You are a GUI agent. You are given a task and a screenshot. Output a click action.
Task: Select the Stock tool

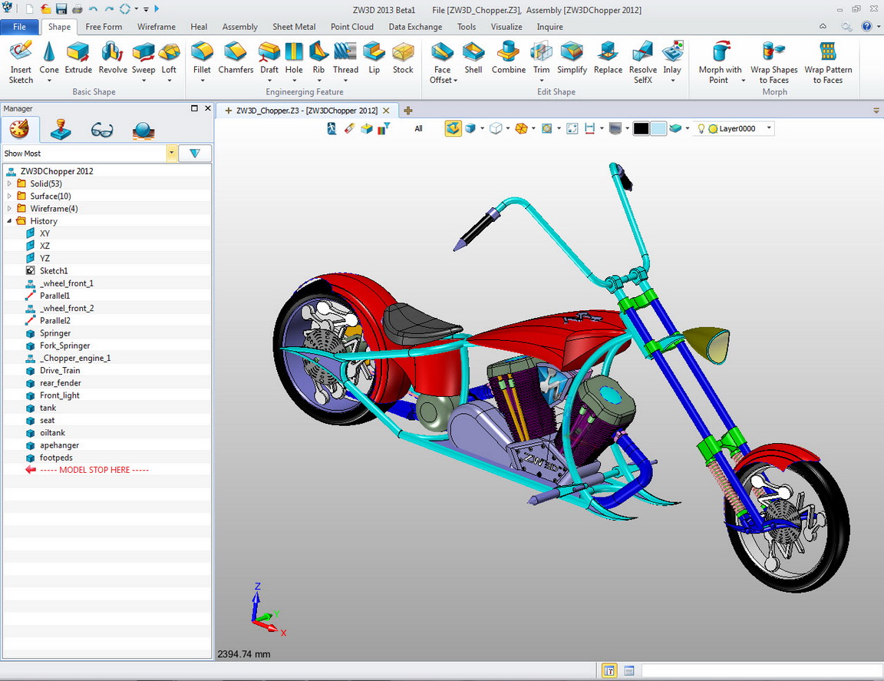coord(403,58)
